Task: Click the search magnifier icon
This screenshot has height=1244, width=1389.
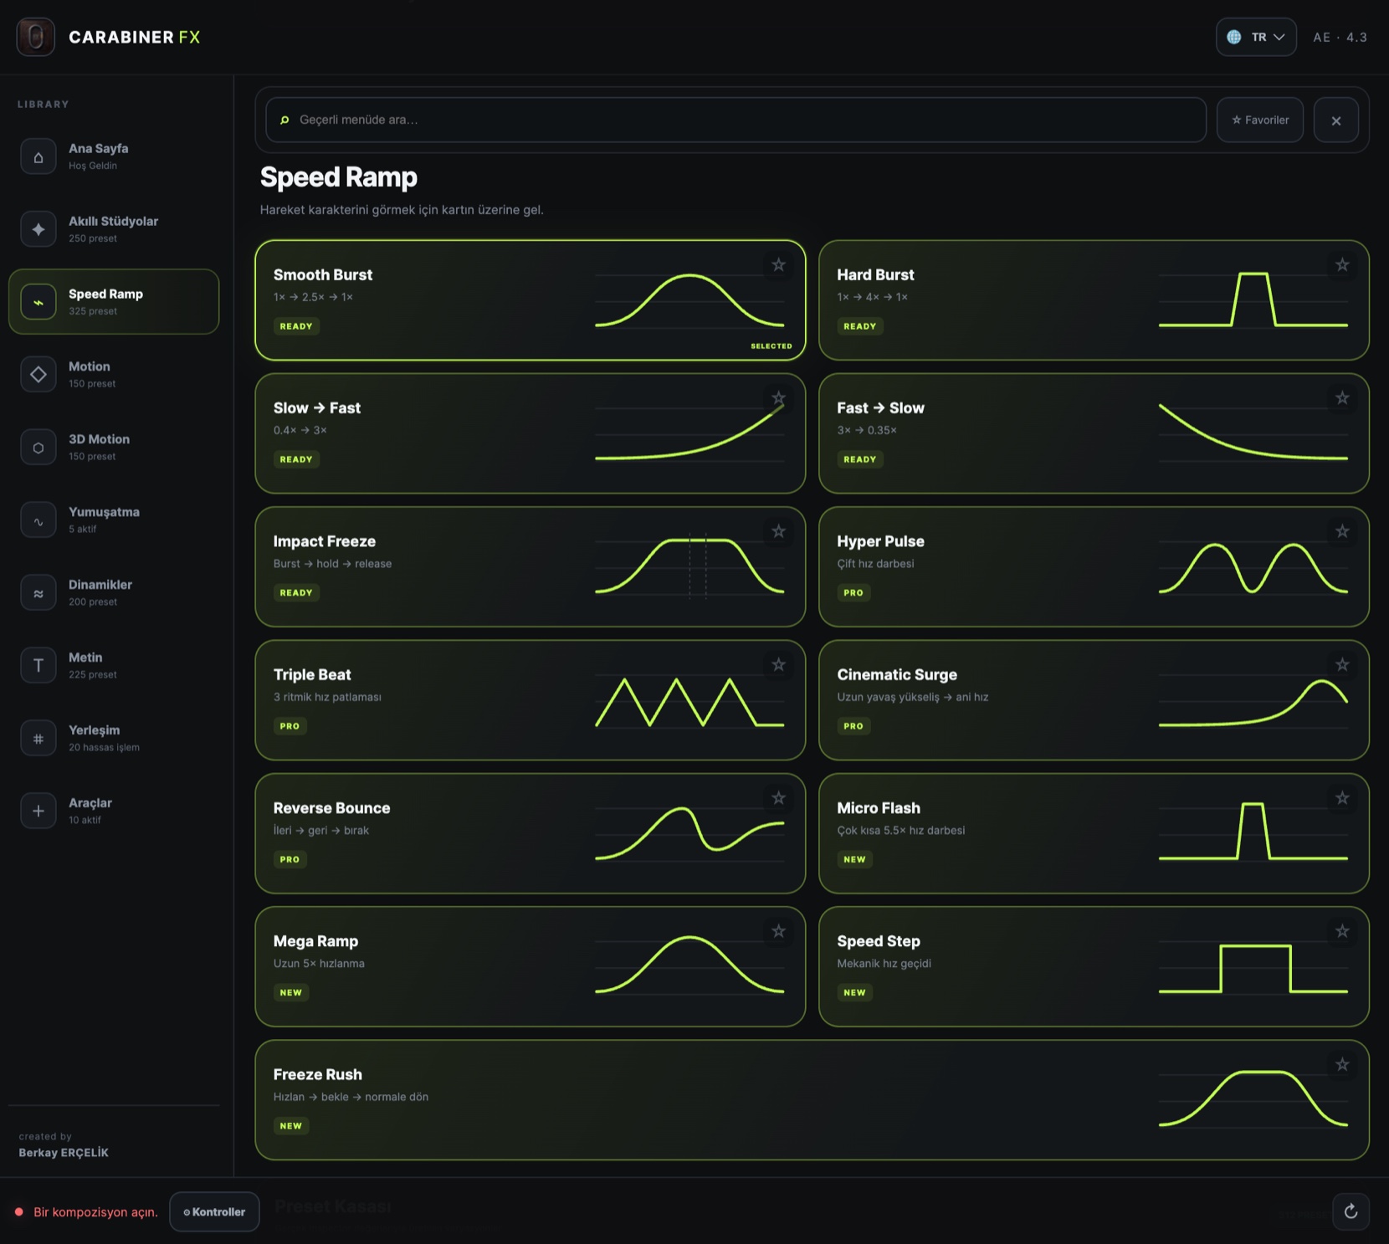Action: click(x=284, y=120)
